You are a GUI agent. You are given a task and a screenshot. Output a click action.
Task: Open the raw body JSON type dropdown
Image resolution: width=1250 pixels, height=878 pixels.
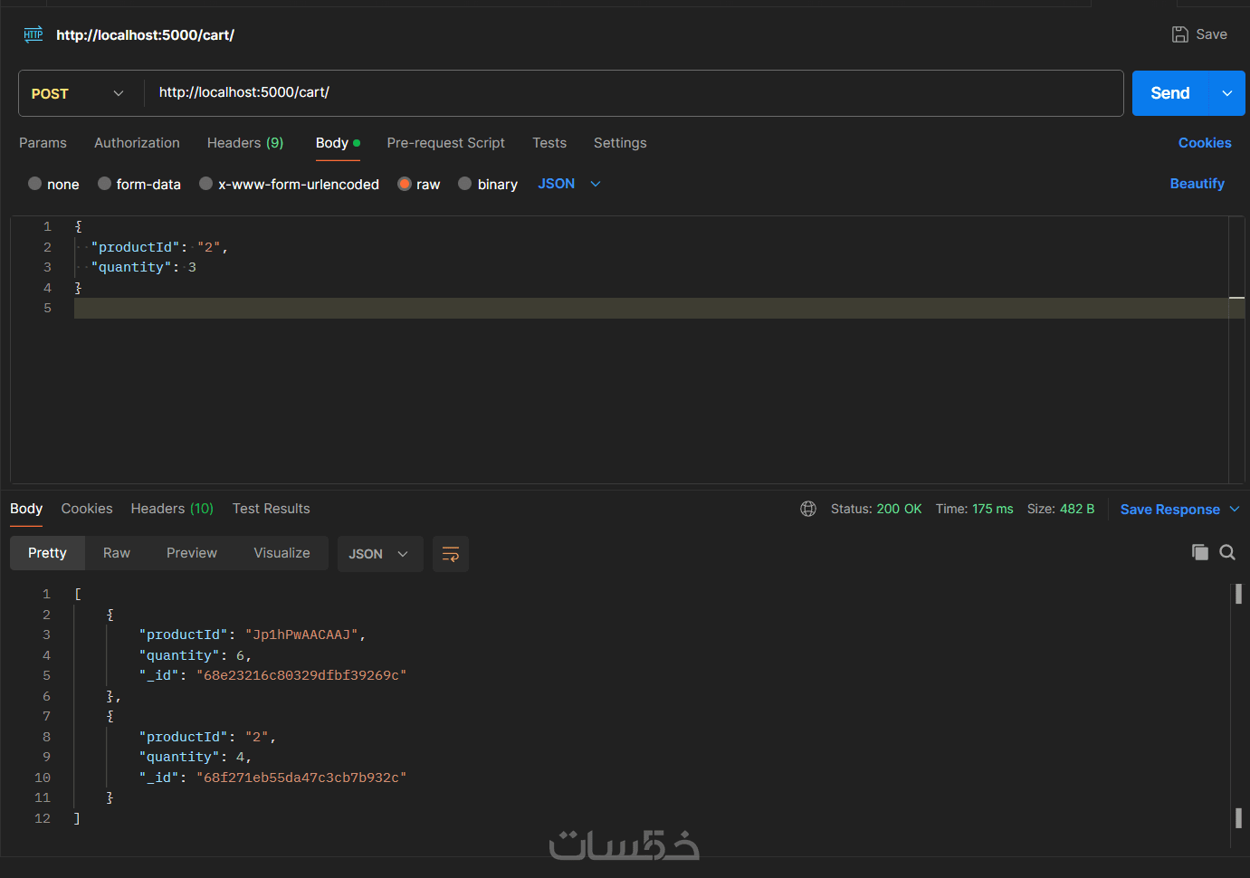(569, 184)
